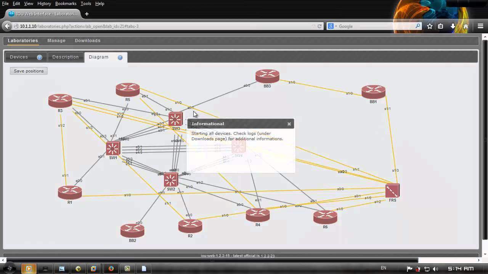Open help icon next to Diagram tab

point(120,57)
